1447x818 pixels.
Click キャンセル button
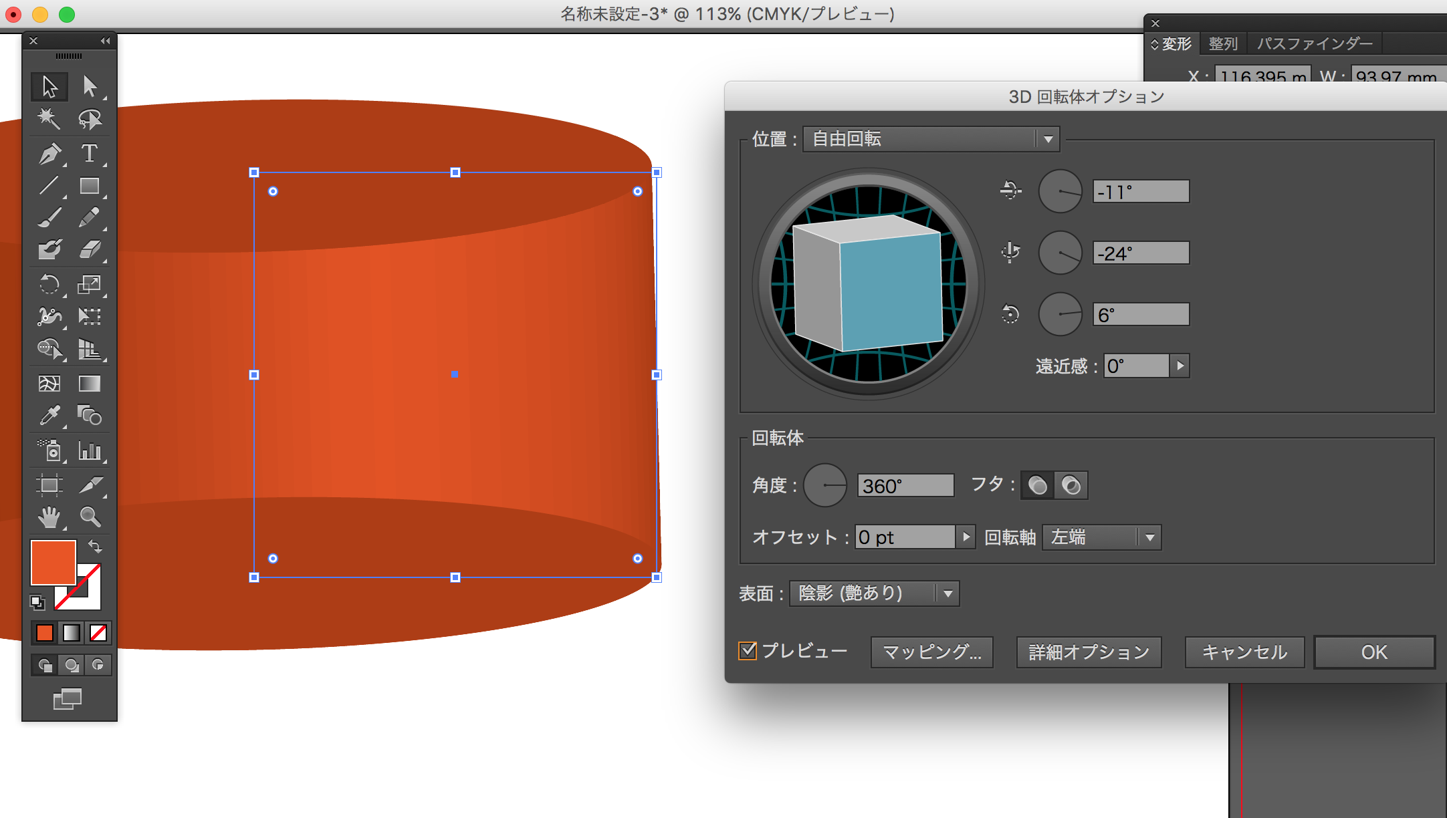coord(1244,652)
